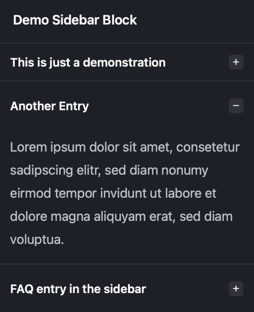Image resolution: width=254 pixels, height=312 pixels.
Task: Click the divider above "FAQ entry in the sidebar"
Action: (127, 264)
